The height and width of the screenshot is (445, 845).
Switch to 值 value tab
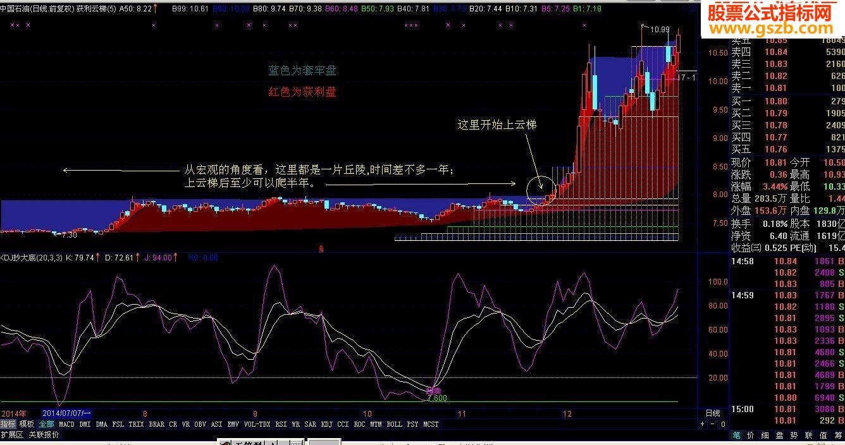[823, 435]
